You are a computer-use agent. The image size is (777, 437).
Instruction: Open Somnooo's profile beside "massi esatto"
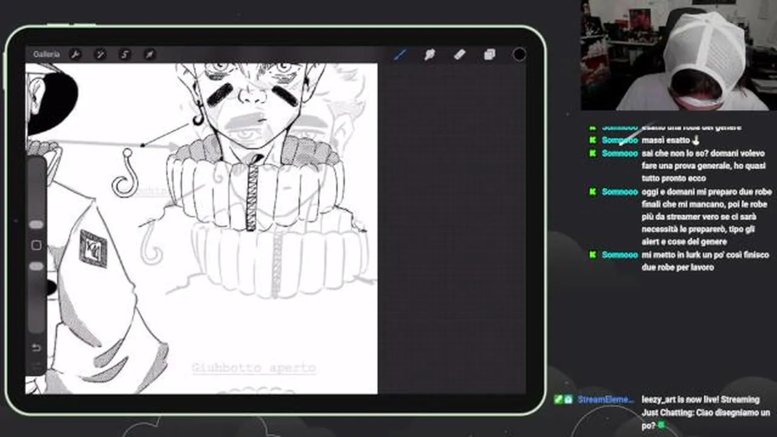[x=620, y=140]
